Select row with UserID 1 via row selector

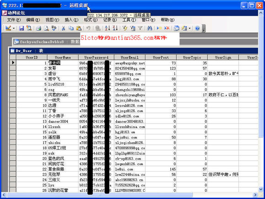pyautogui.click(x=13, y=63)
